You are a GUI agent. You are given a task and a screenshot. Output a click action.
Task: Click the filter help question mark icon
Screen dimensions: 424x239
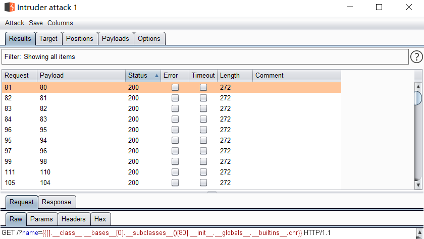tap(416, 57)
